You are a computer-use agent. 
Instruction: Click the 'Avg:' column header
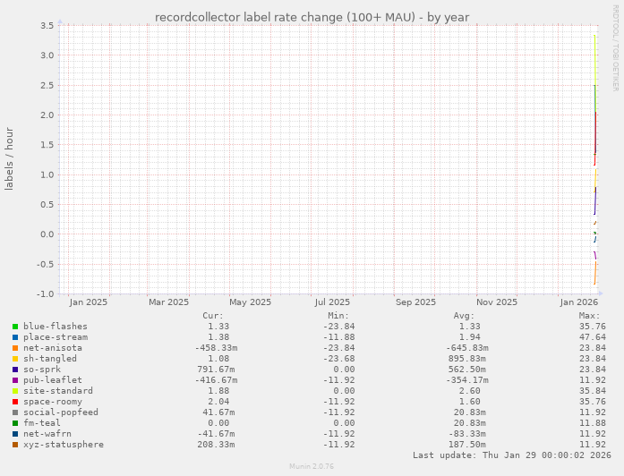(464, 316)
